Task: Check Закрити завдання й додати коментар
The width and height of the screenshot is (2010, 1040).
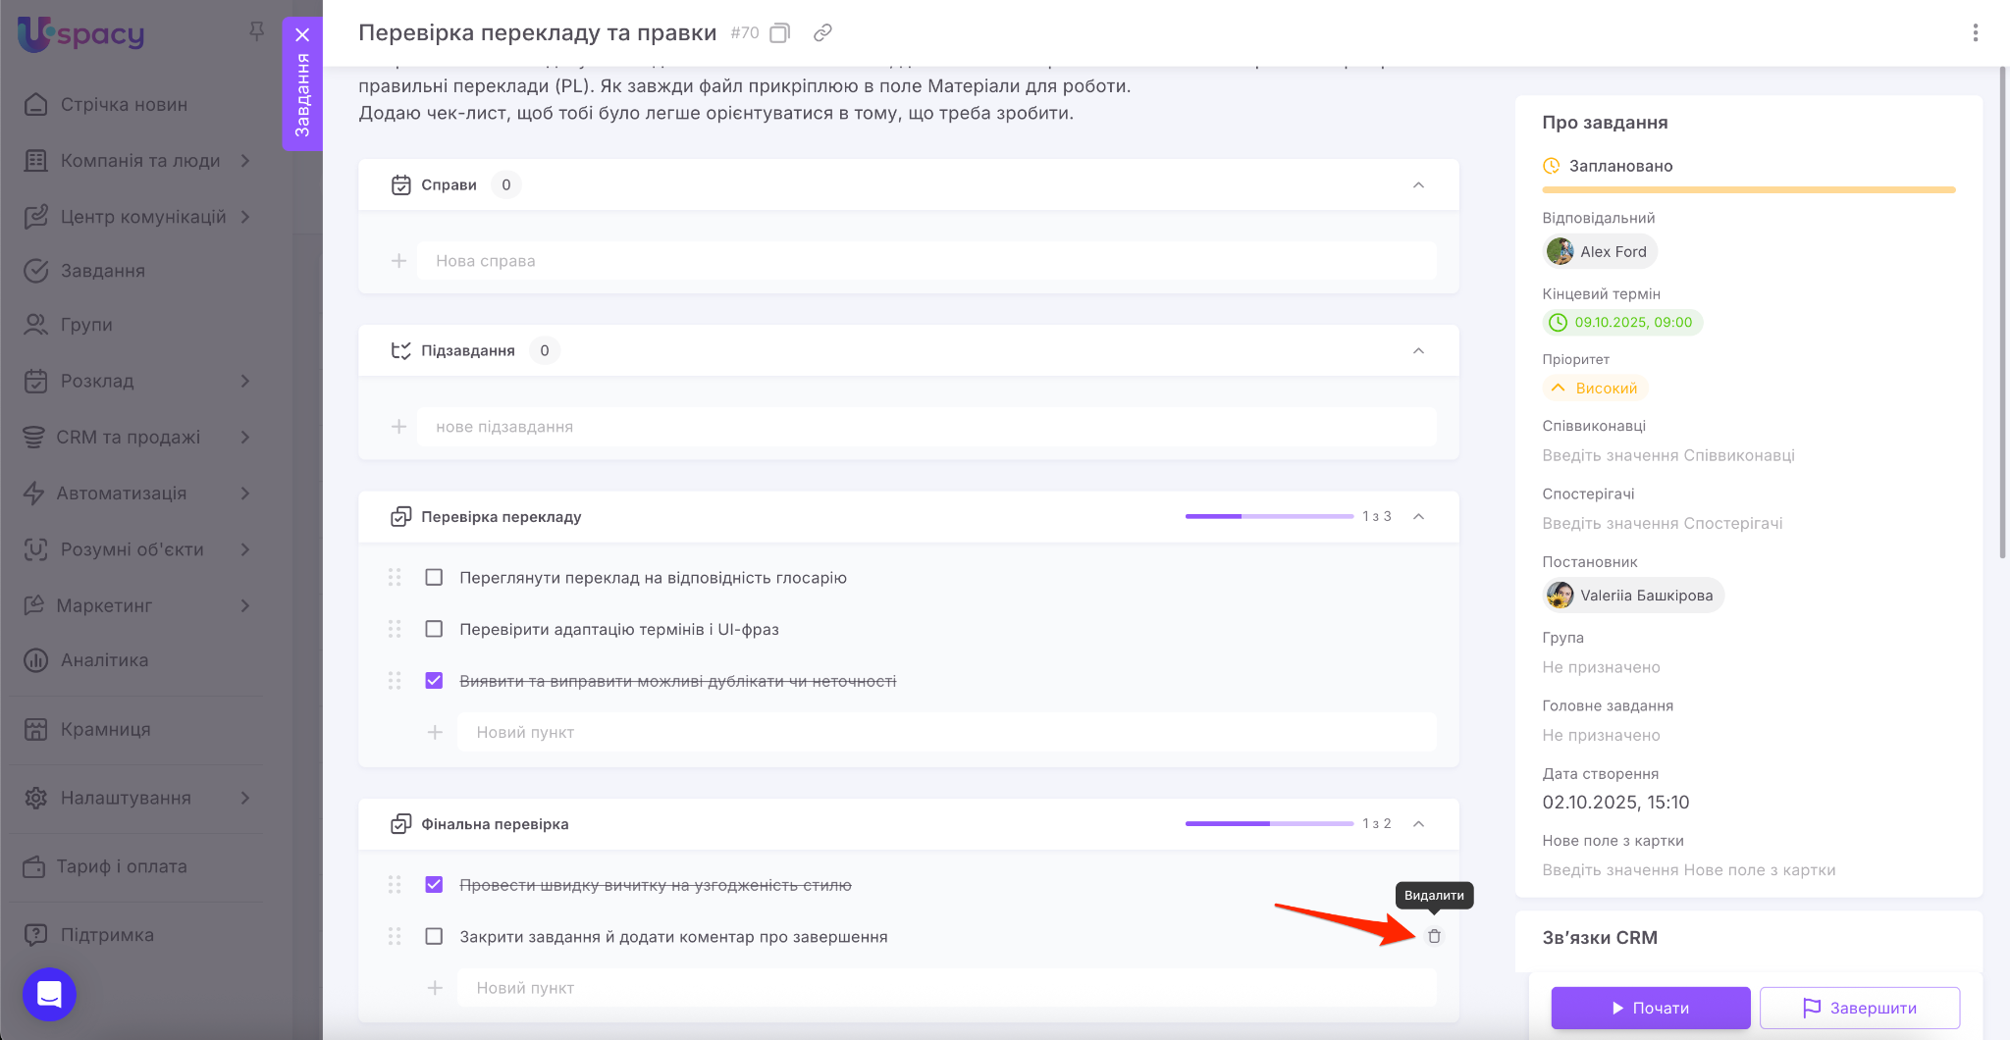Action: point(434,937)
